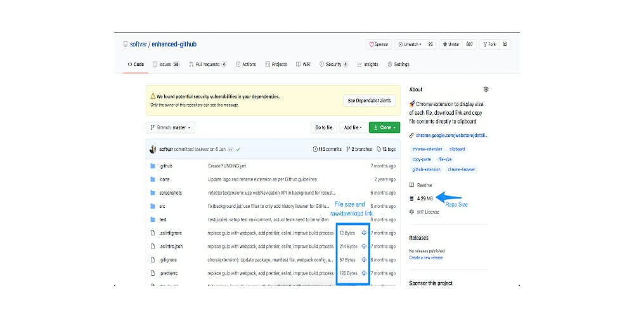The height and width of the screenshot is (317, 634).
Task: Open the softvar owner link in header
Action: pos(138,44)
